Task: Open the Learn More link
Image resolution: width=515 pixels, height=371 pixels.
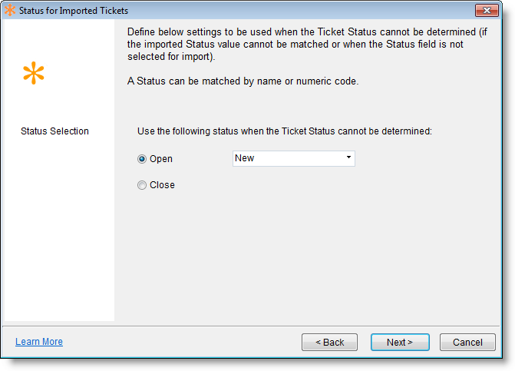Action: [39, 342]
